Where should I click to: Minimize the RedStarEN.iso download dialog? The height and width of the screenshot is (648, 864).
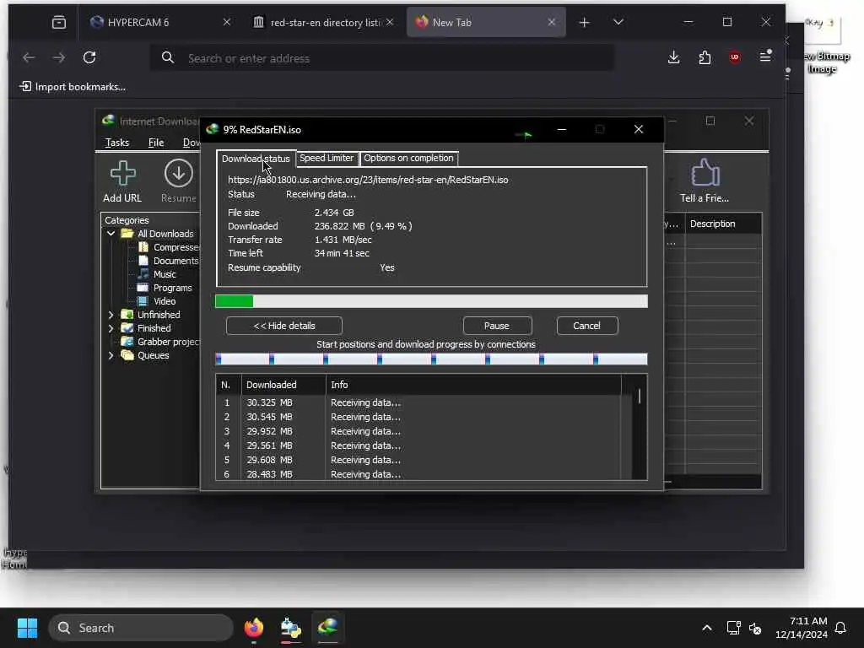pos(561,129)
